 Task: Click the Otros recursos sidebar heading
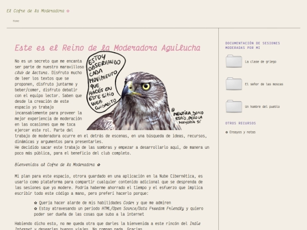(240, 123)
